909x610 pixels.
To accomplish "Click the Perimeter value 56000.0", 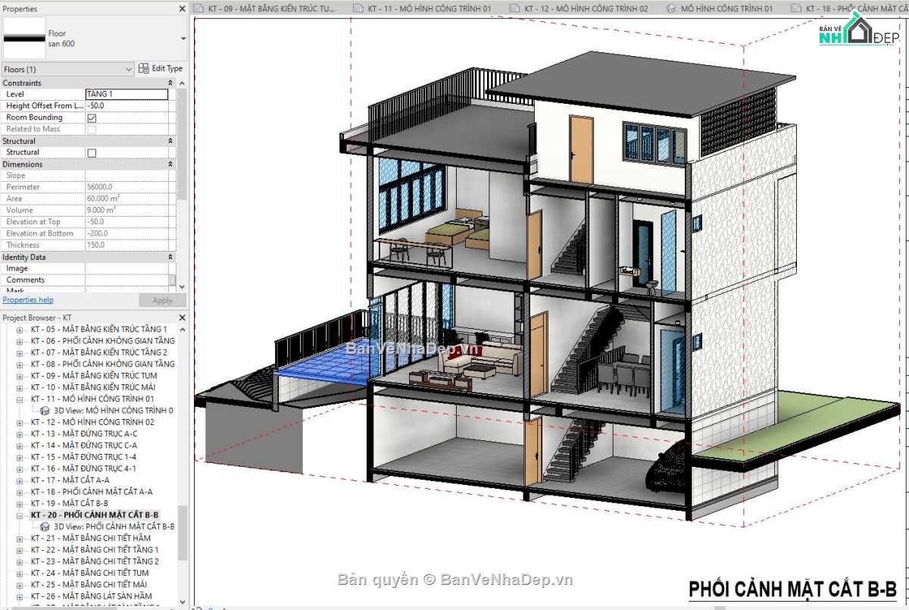I will (127, 187).
